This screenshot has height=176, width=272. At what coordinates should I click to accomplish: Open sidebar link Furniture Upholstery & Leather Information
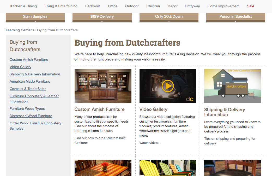click(34, 99)
